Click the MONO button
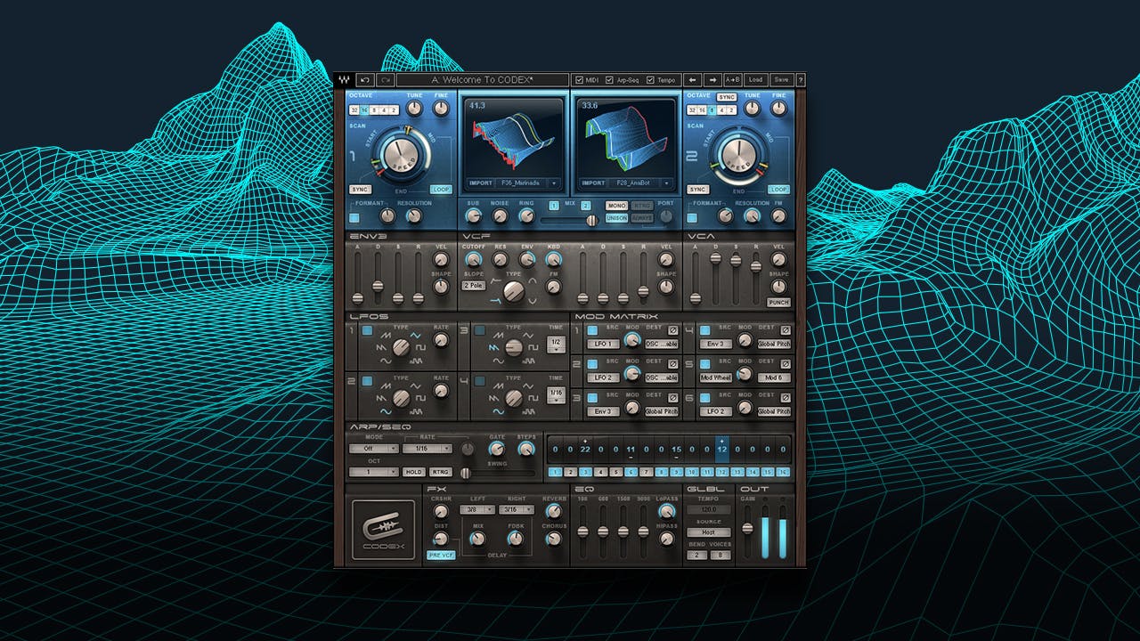 (616, 206)
